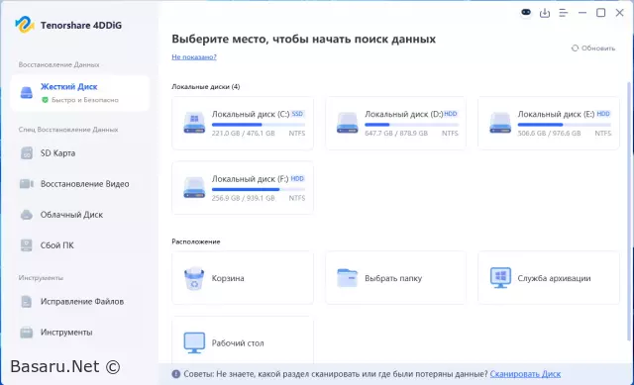Click the HDD badge on disk F:
This screenshot has width=634, height=385.
(297, 178)
